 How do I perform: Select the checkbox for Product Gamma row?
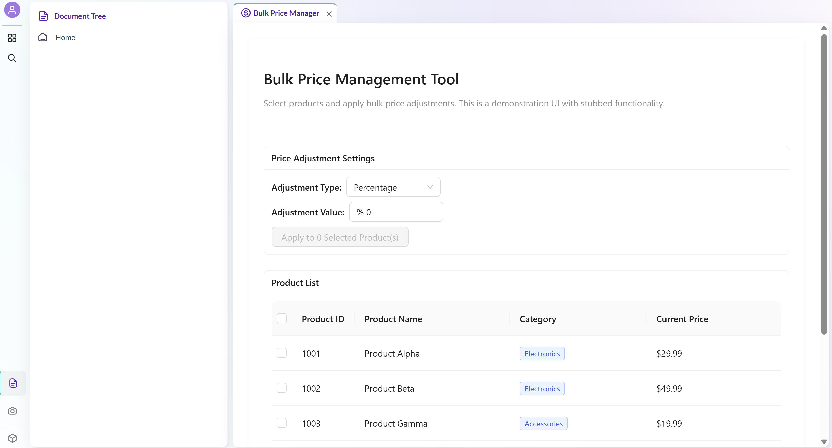click(282, 423)
